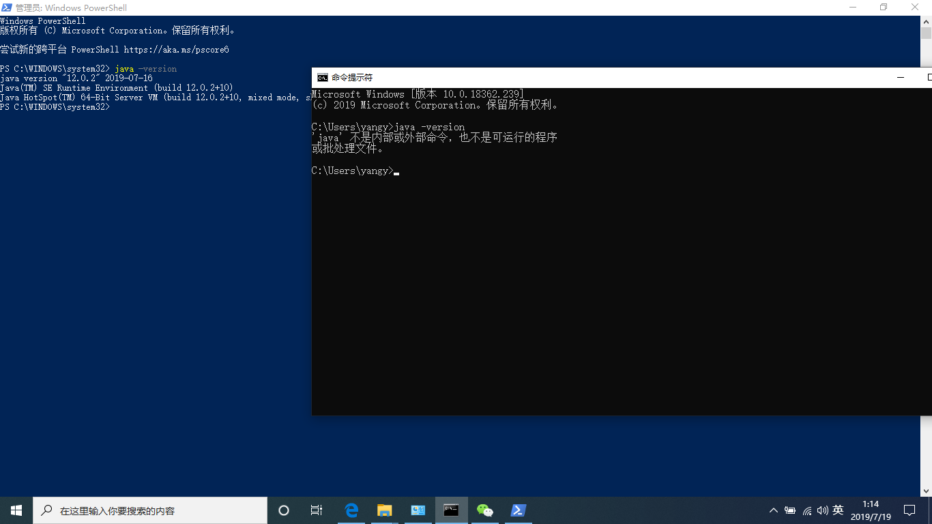Switch to Command Prompt taskbar icon
This screenshot has width=932, height=524.
tap(451, 510)
